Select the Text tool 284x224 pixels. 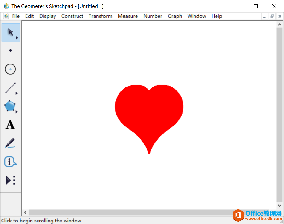tap(10, 125)
